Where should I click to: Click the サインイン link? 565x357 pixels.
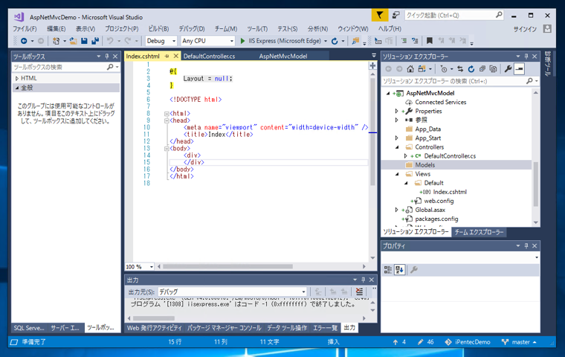(525, 29)
